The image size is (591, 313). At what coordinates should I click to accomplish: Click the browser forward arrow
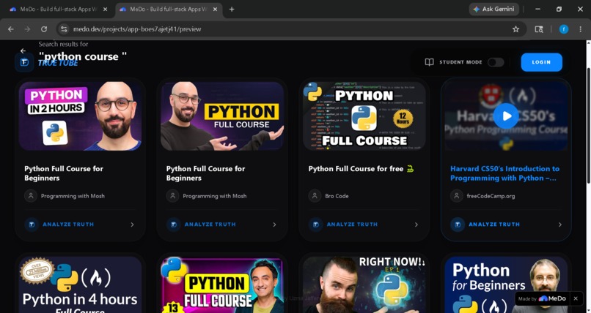27,29
